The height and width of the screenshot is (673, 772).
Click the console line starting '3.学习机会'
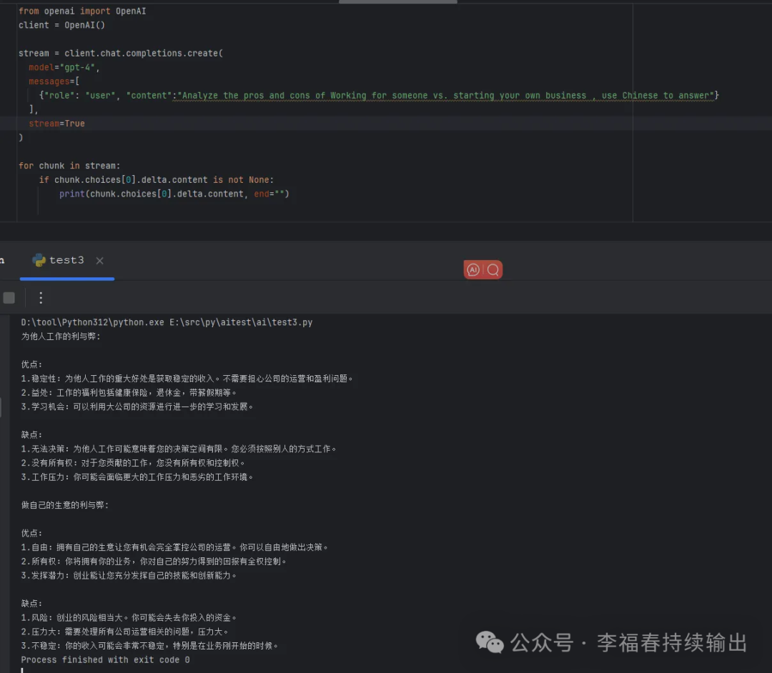[137, 407]
